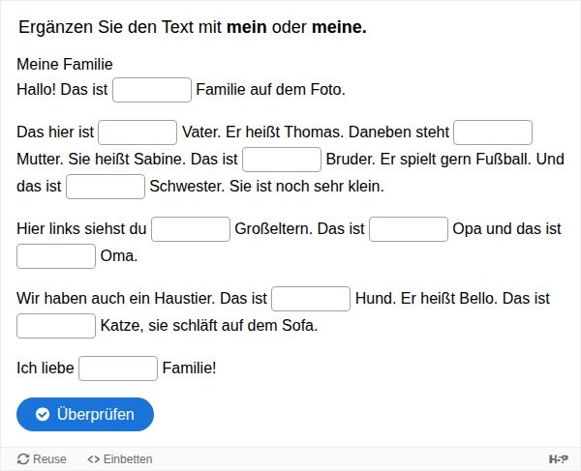581x471 pixels.
Task: Click the blank before 'Schwester'
Action: pos(106,187)
